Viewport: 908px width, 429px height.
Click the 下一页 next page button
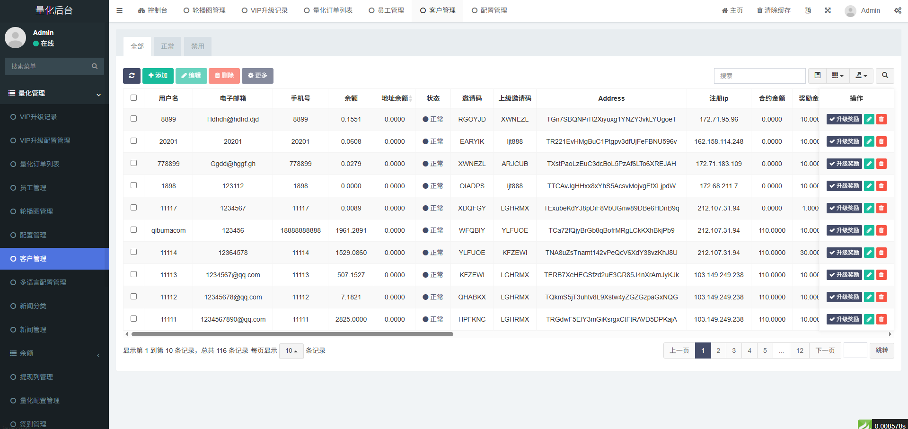pos(825,350)
